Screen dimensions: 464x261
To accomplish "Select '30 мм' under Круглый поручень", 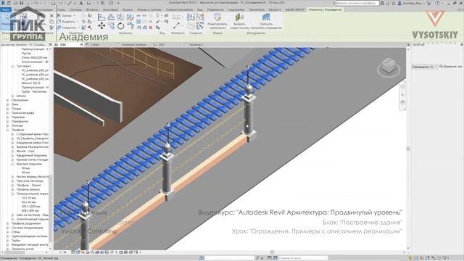I will [x=26, y=168].
